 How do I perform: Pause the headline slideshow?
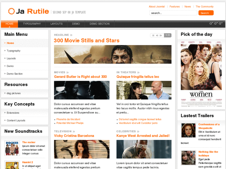coord(153,35)
